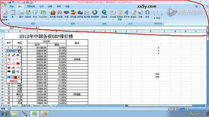Select the black rectangle tool in e-Pointer

tap(9, 71)
